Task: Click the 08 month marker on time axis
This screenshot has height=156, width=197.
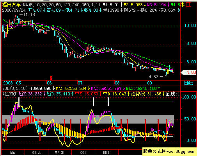Action: [117, 83]
